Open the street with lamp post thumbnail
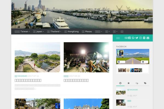Viewport: 164px width, 109px height. pyautogui.click(x=37, y=104)
